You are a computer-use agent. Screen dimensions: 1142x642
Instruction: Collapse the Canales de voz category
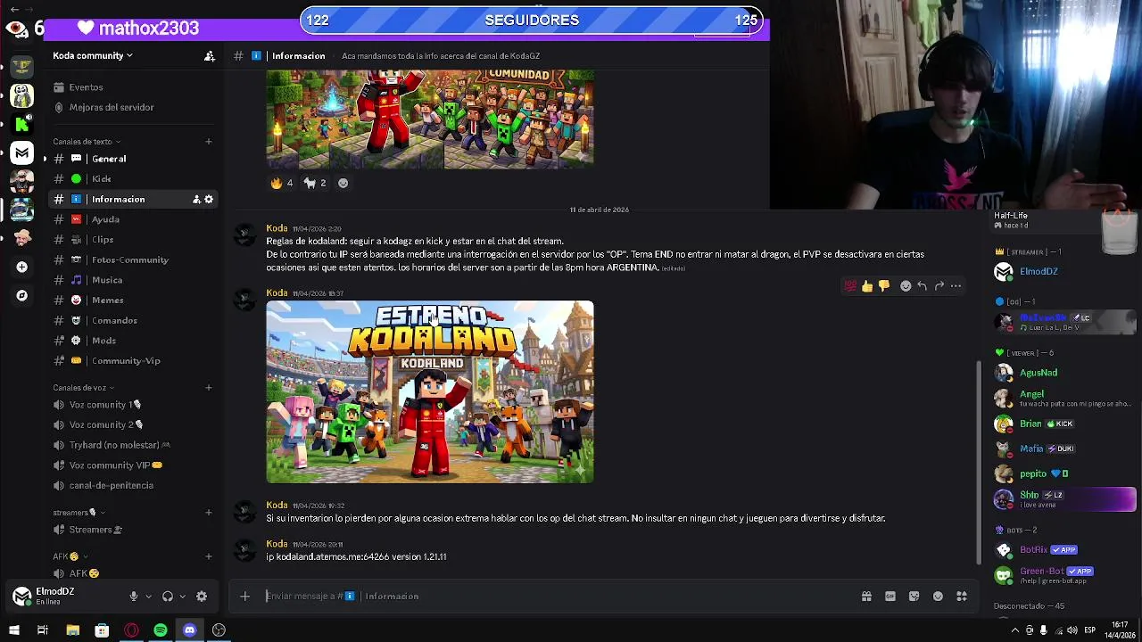coord(84,388)
